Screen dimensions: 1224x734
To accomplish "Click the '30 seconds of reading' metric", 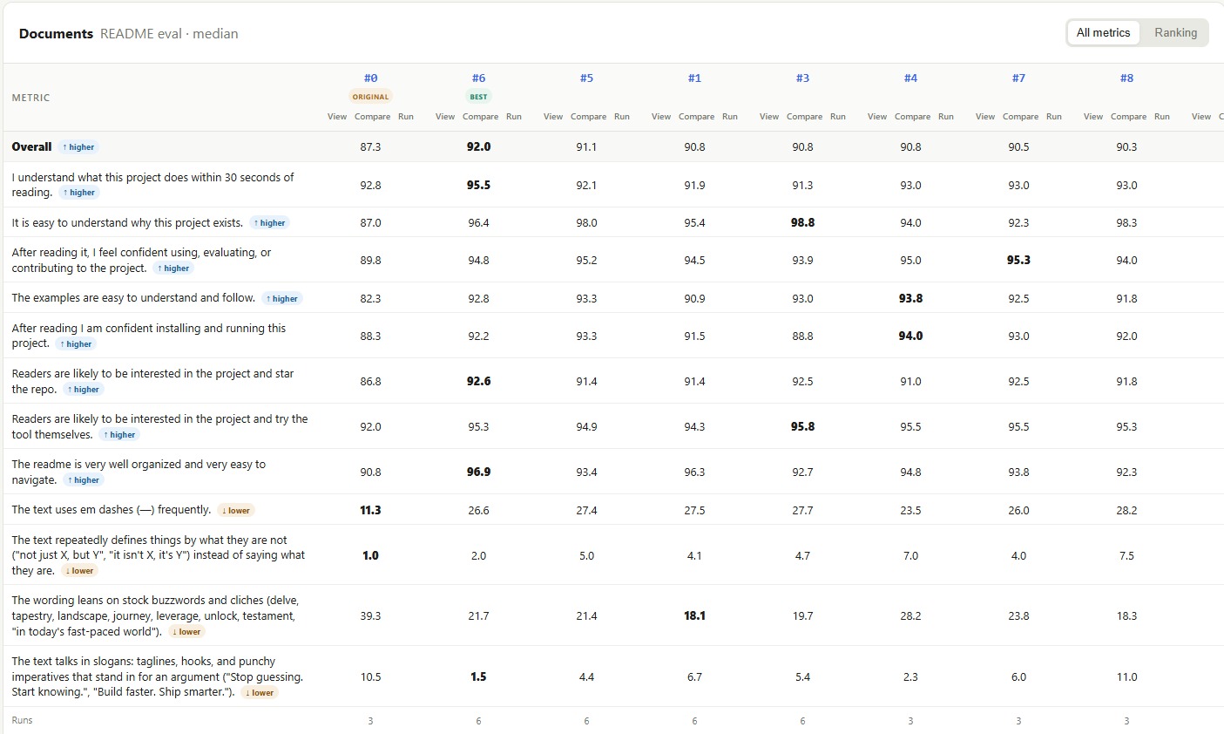I will click(152, 184).
